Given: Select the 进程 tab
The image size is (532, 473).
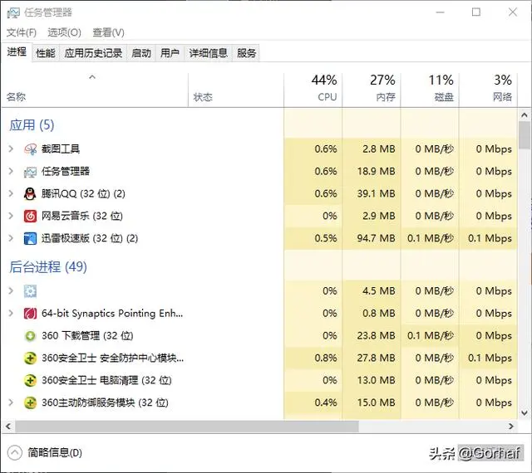Looking at the screenshot, I should (17, 52).
